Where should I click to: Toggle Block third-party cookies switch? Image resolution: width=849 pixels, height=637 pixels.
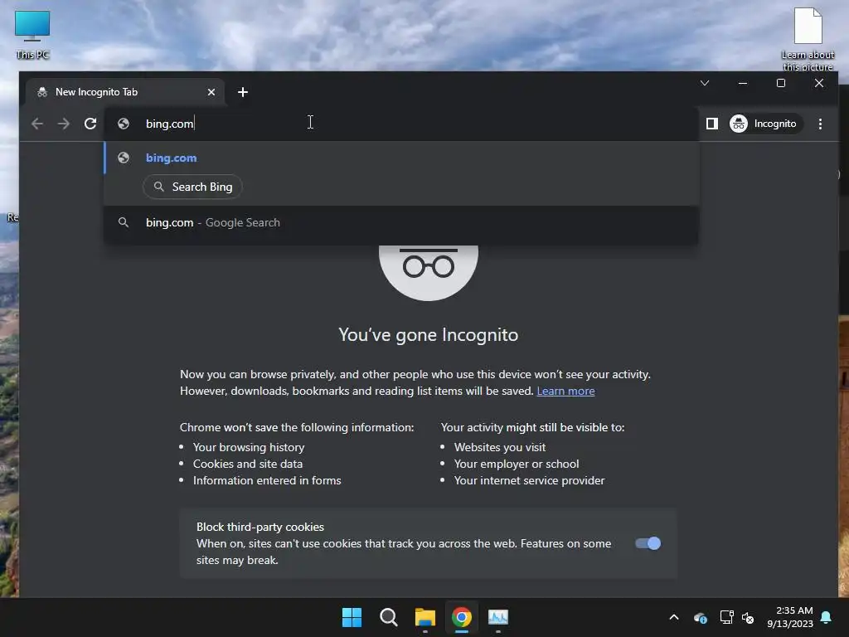tap(648, 543)
